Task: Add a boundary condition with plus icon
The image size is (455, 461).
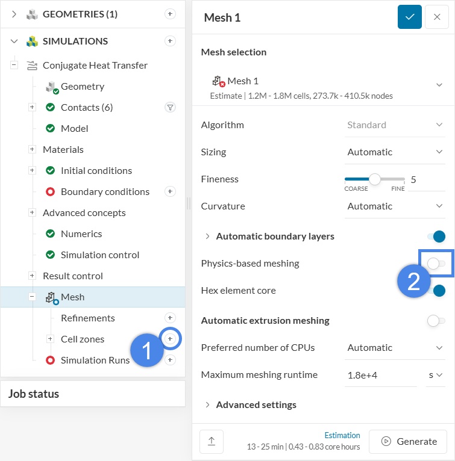Action: tap(170, 191)
